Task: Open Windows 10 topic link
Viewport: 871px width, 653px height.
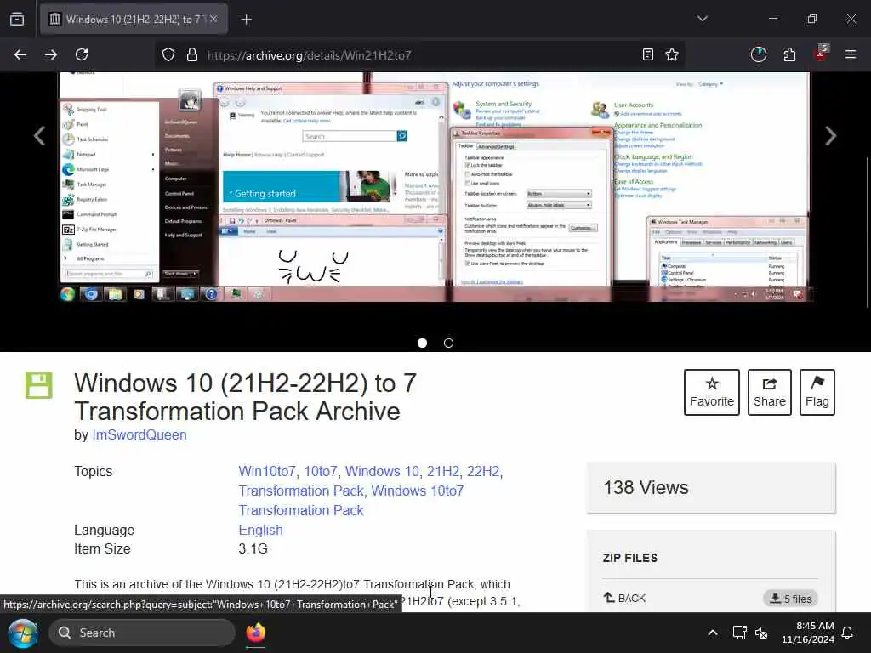Action: [x=382, y=471]
